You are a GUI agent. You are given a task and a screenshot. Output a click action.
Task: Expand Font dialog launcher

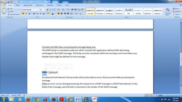pyautogui.click(x=55, y=17)
